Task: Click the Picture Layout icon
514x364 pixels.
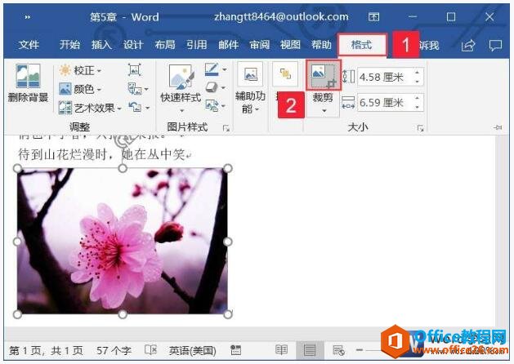Action: [212, 105]
